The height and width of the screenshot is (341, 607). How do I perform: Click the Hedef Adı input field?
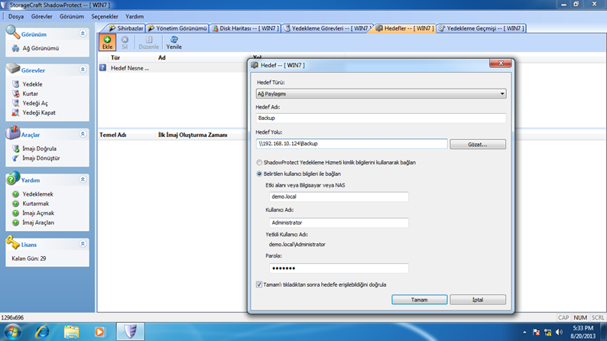381,118
